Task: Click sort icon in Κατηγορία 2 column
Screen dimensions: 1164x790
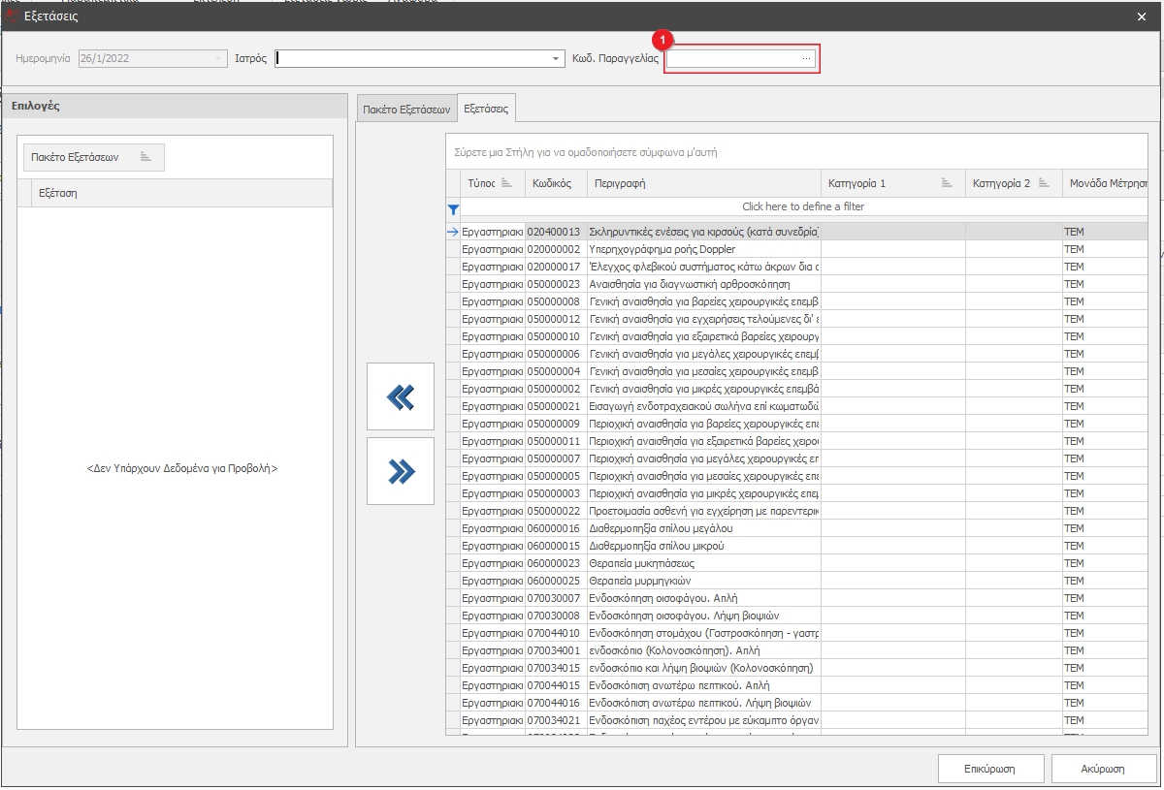Action: point(1044,183)
